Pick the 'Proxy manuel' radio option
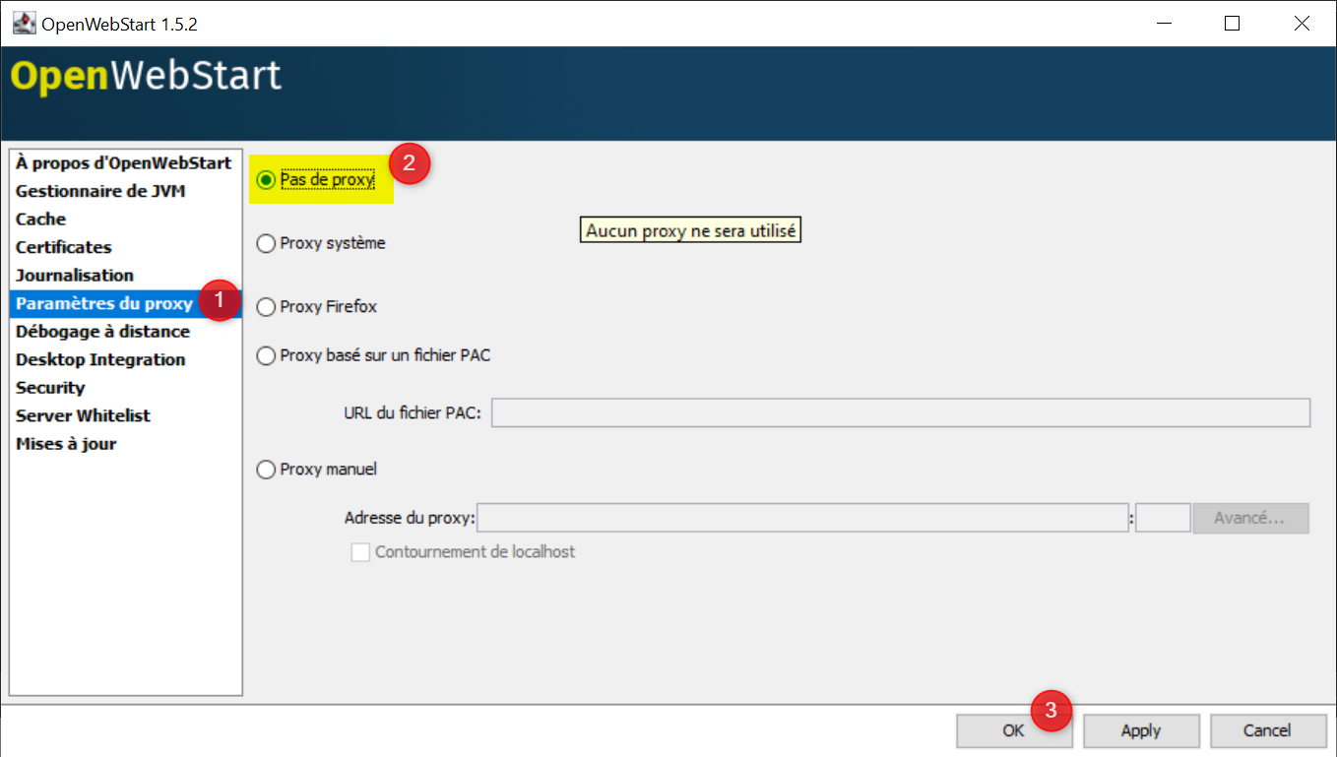The height and width of the screenshot is (757, 1337). 266,470
